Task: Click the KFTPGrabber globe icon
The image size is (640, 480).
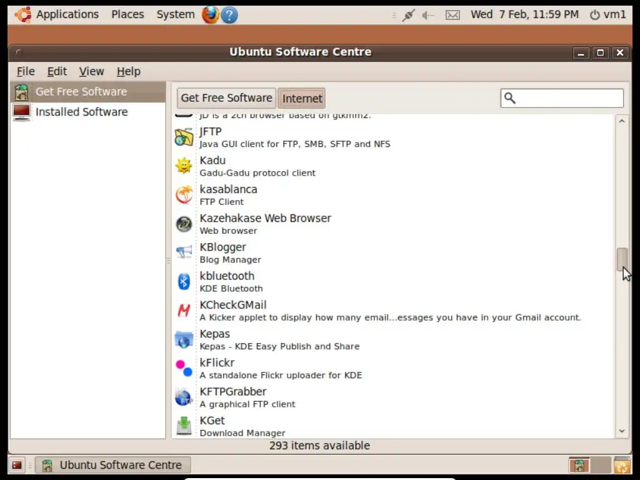Action: click(x=184, y=397)
